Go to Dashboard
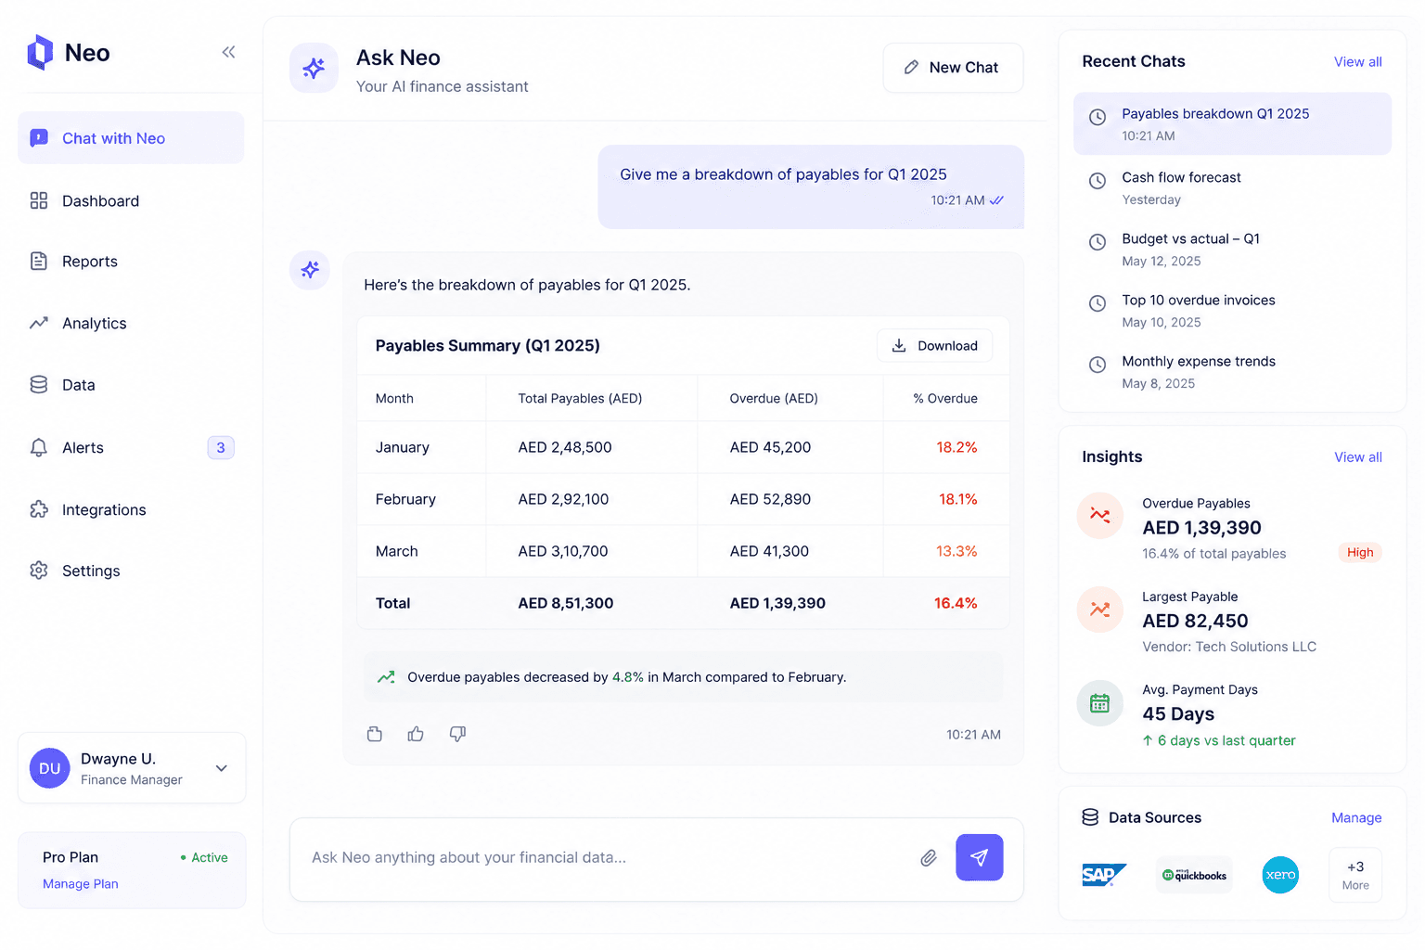The width and height of the screenshot is (1425, 950). point(131,201)
